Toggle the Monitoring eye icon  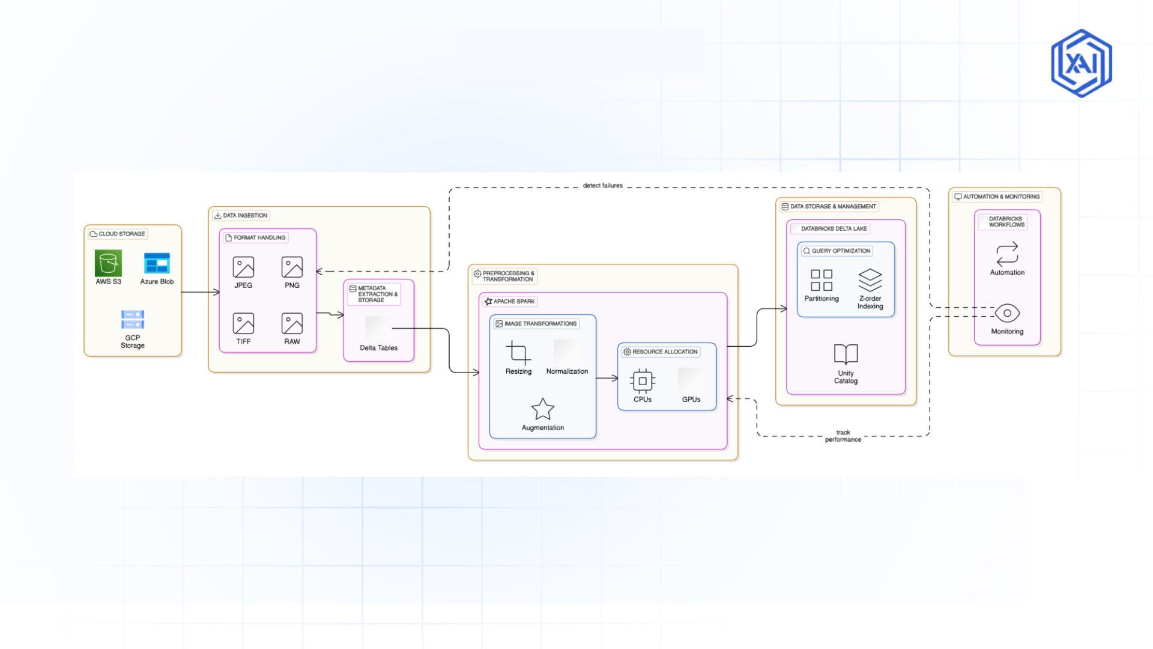1007,313
